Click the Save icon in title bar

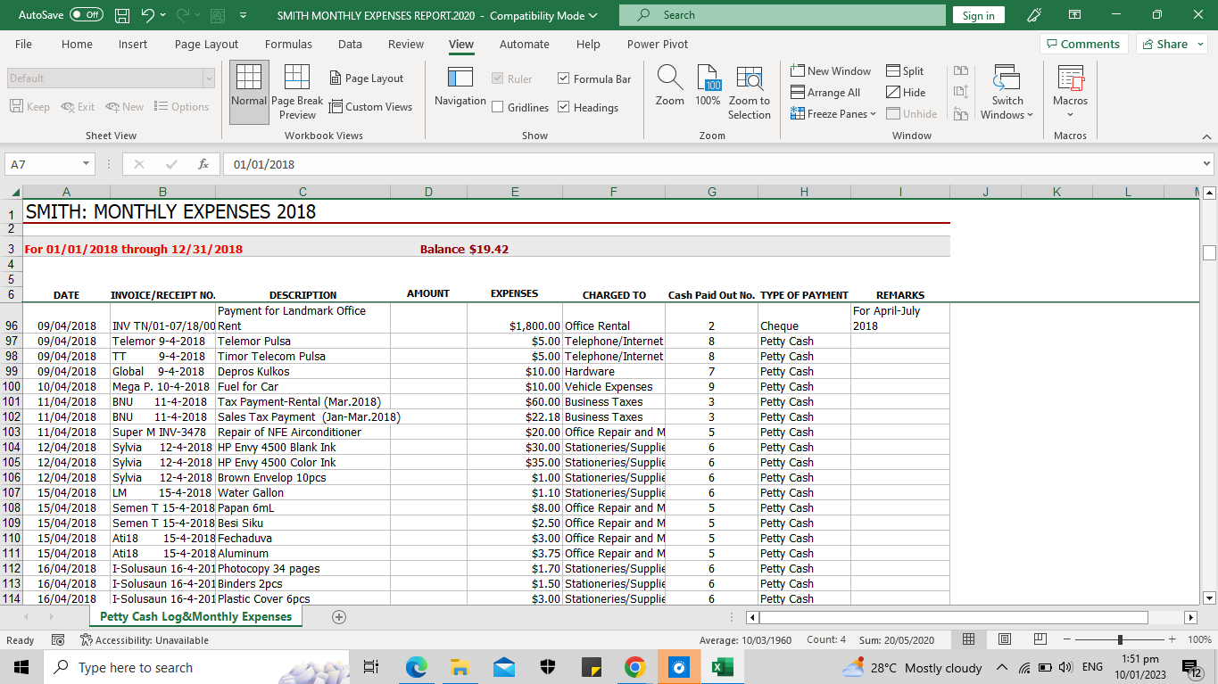click(x=122, y=15)
